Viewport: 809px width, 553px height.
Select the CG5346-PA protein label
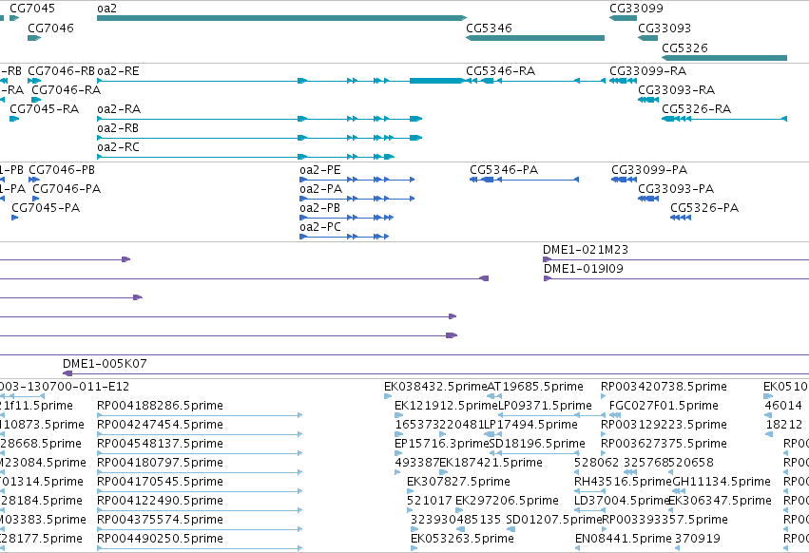(504, 170)
